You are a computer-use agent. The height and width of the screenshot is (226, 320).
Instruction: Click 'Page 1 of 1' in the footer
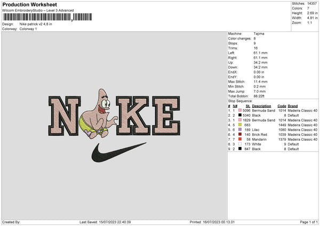[x=309, y=222]
